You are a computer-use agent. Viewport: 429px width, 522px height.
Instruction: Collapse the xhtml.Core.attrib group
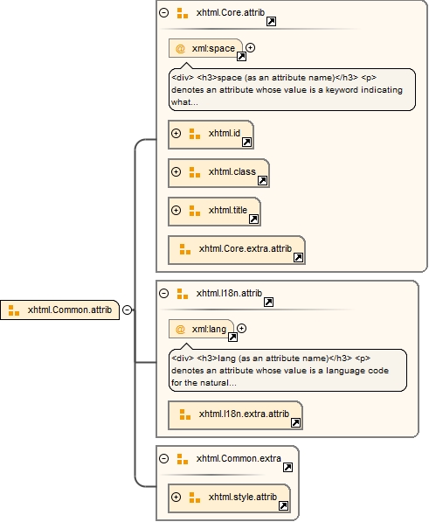163,12
